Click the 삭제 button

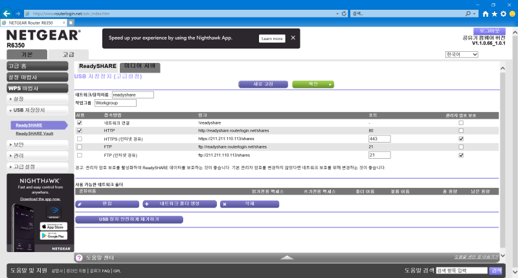(x=249, y=204)
